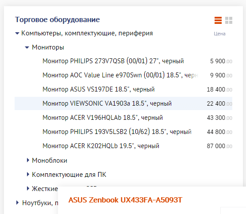Viewport: 246px width, 214px height.
Task: Sort by Цена column header
Action: tap(219, 34)
